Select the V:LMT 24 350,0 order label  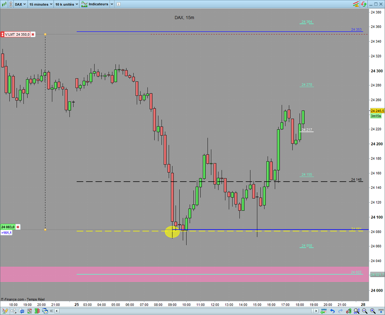(18, 34)
